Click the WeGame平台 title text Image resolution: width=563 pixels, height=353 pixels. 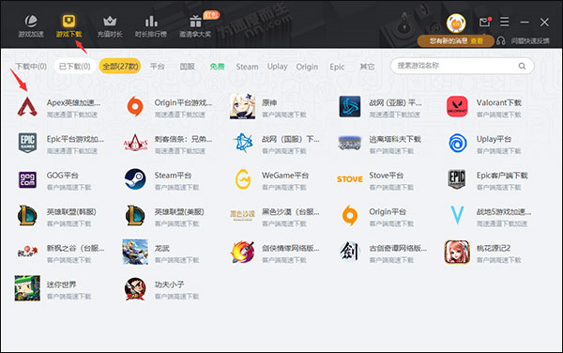(x=285, y=176)
